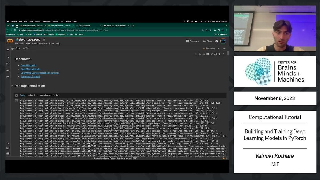The image size is (320, 180).
Task: Click the Google account avatar
Action: point(223,41)
